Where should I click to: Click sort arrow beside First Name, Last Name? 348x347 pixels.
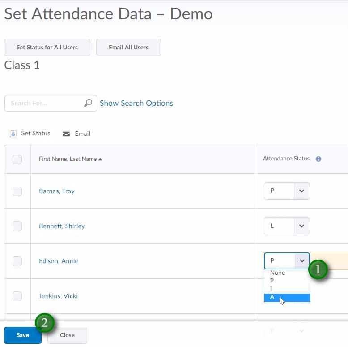click(x=100, y=159)
